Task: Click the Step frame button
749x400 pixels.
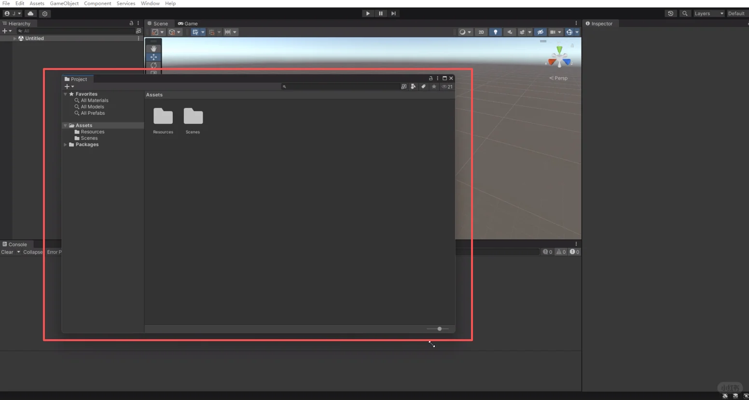Action: [x=393, y=14]
